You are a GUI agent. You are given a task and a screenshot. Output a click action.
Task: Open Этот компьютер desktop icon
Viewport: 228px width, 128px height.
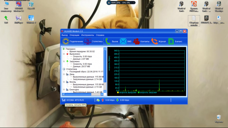coord(6,7)
